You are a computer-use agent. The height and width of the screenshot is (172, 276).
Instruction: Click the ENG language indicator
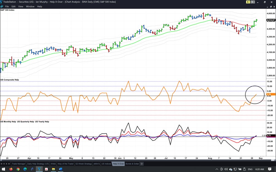(x=250, y=169)
